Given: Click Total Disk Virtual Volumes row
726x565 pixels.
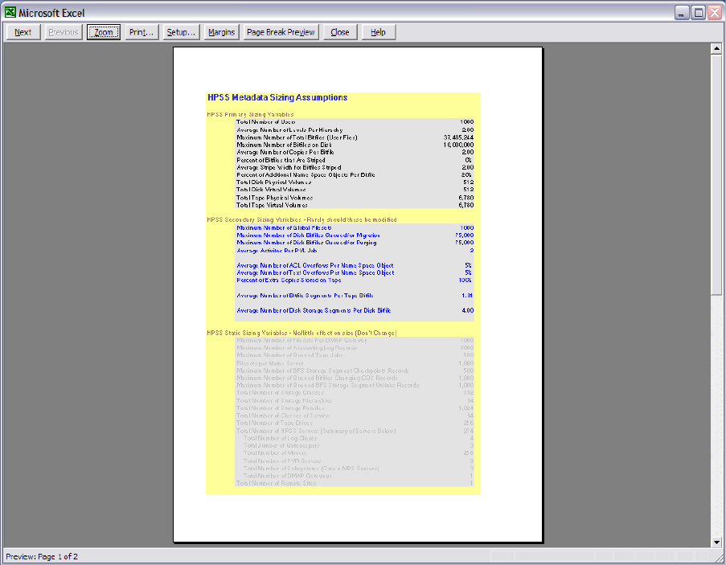Looking at the screenshot, I should point(355,190).
